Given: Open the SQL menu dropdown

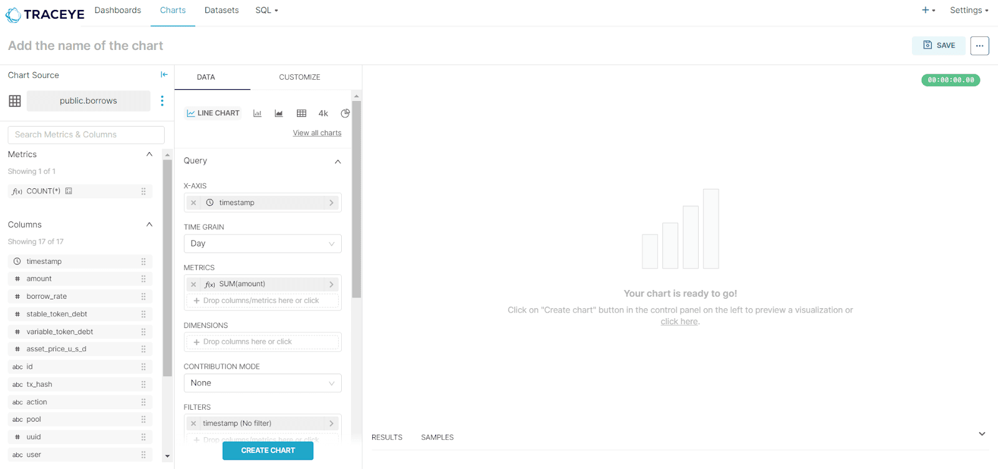Looking at the screenshot, I should click(266, 10).
